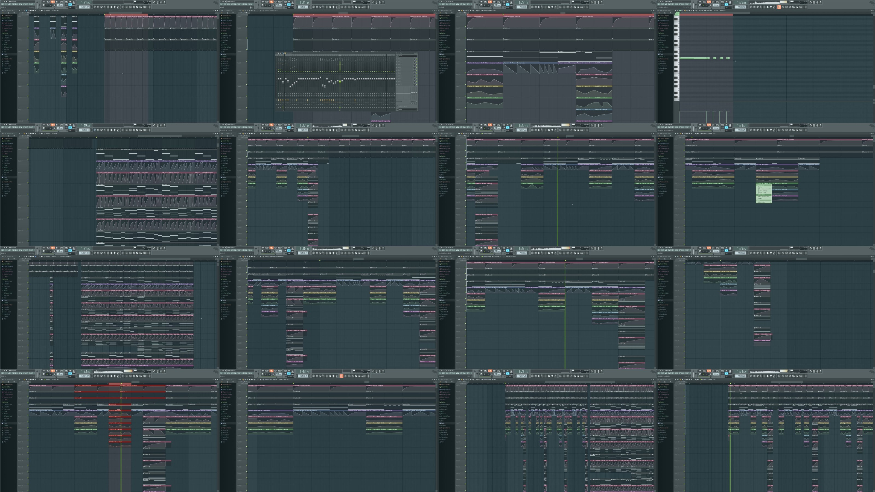Screen dimensions: 875x492
Task: Open the TOOLS menu in Pattern 39 window
Action: [x=31, y=4]
